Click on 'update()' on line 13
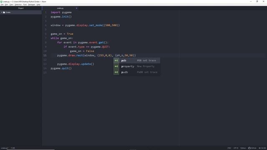Screen dimensions: 267x150 click(x=88, y=64)
